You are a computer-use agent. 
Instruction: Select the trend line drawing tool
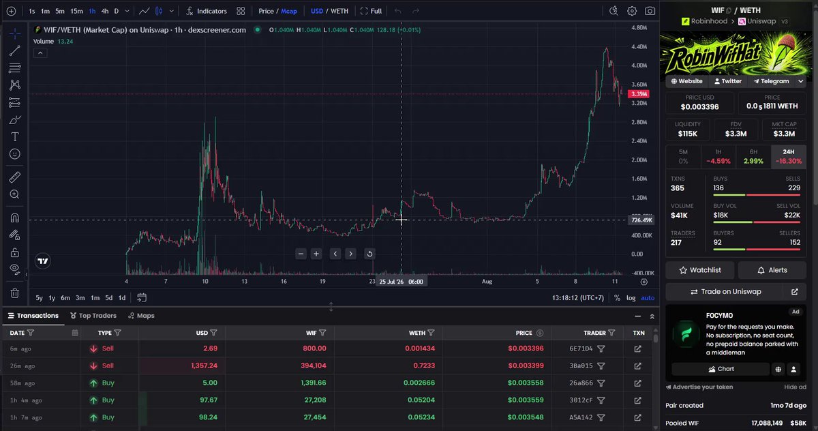(14, 50)
